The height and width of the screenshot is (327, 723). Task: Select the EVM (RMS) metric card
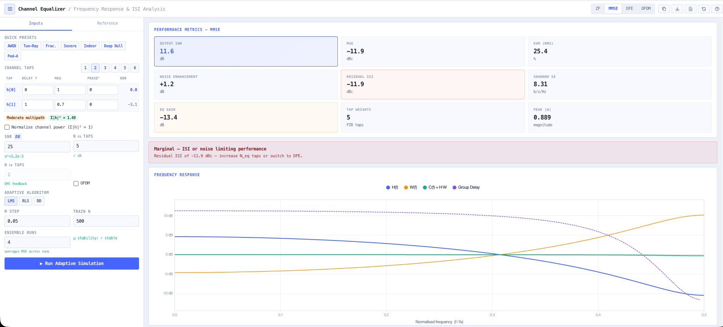point(620,51)
